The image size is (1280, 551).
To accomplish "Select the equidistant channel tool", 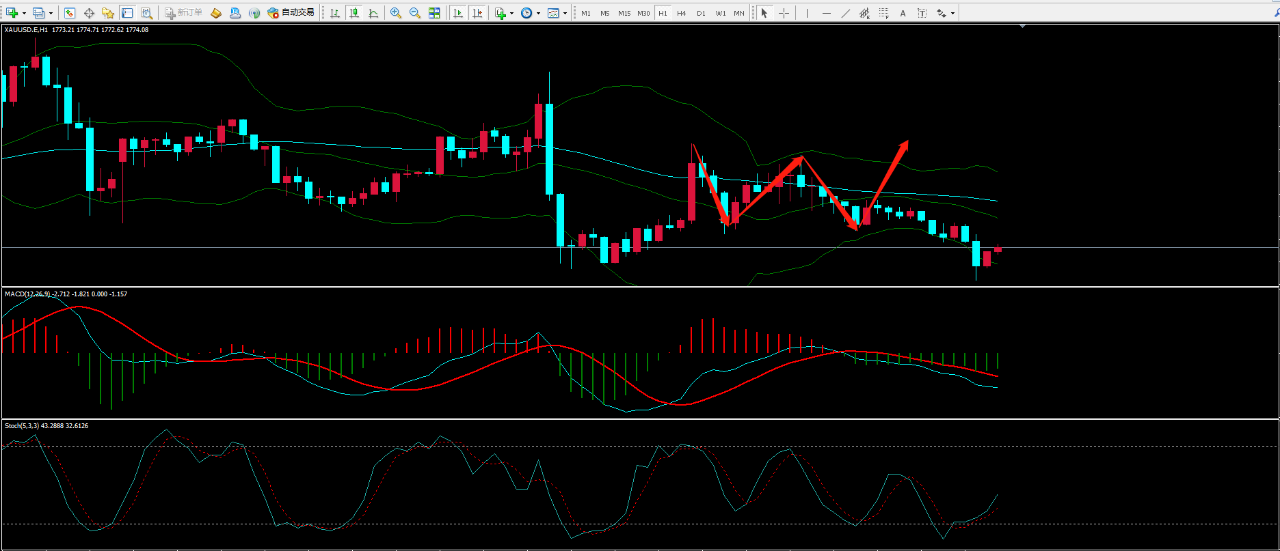I will 865,13.
